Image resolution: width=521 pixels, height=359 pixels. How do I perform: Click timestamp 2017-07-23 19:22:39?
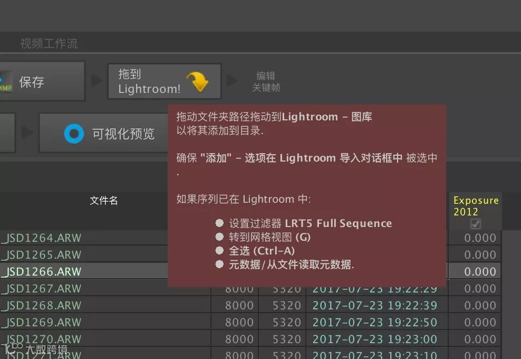375,306
